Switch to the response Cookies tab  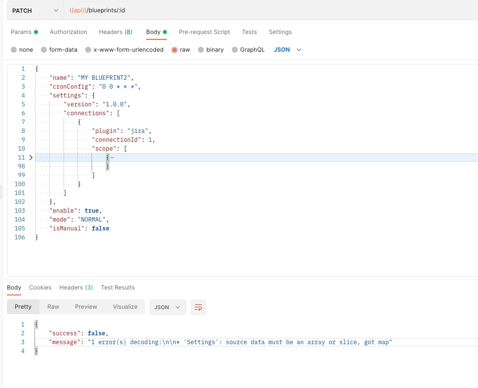(40, 288)
